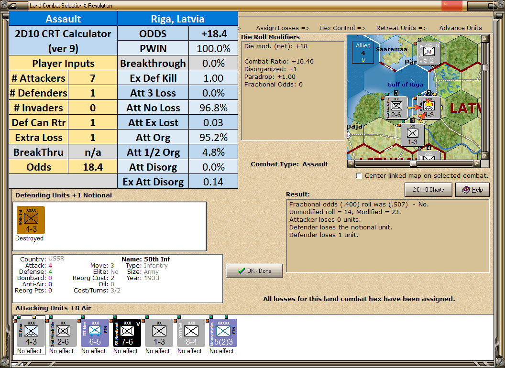
Task: Open the Help button
Action: tap(472, 190)
